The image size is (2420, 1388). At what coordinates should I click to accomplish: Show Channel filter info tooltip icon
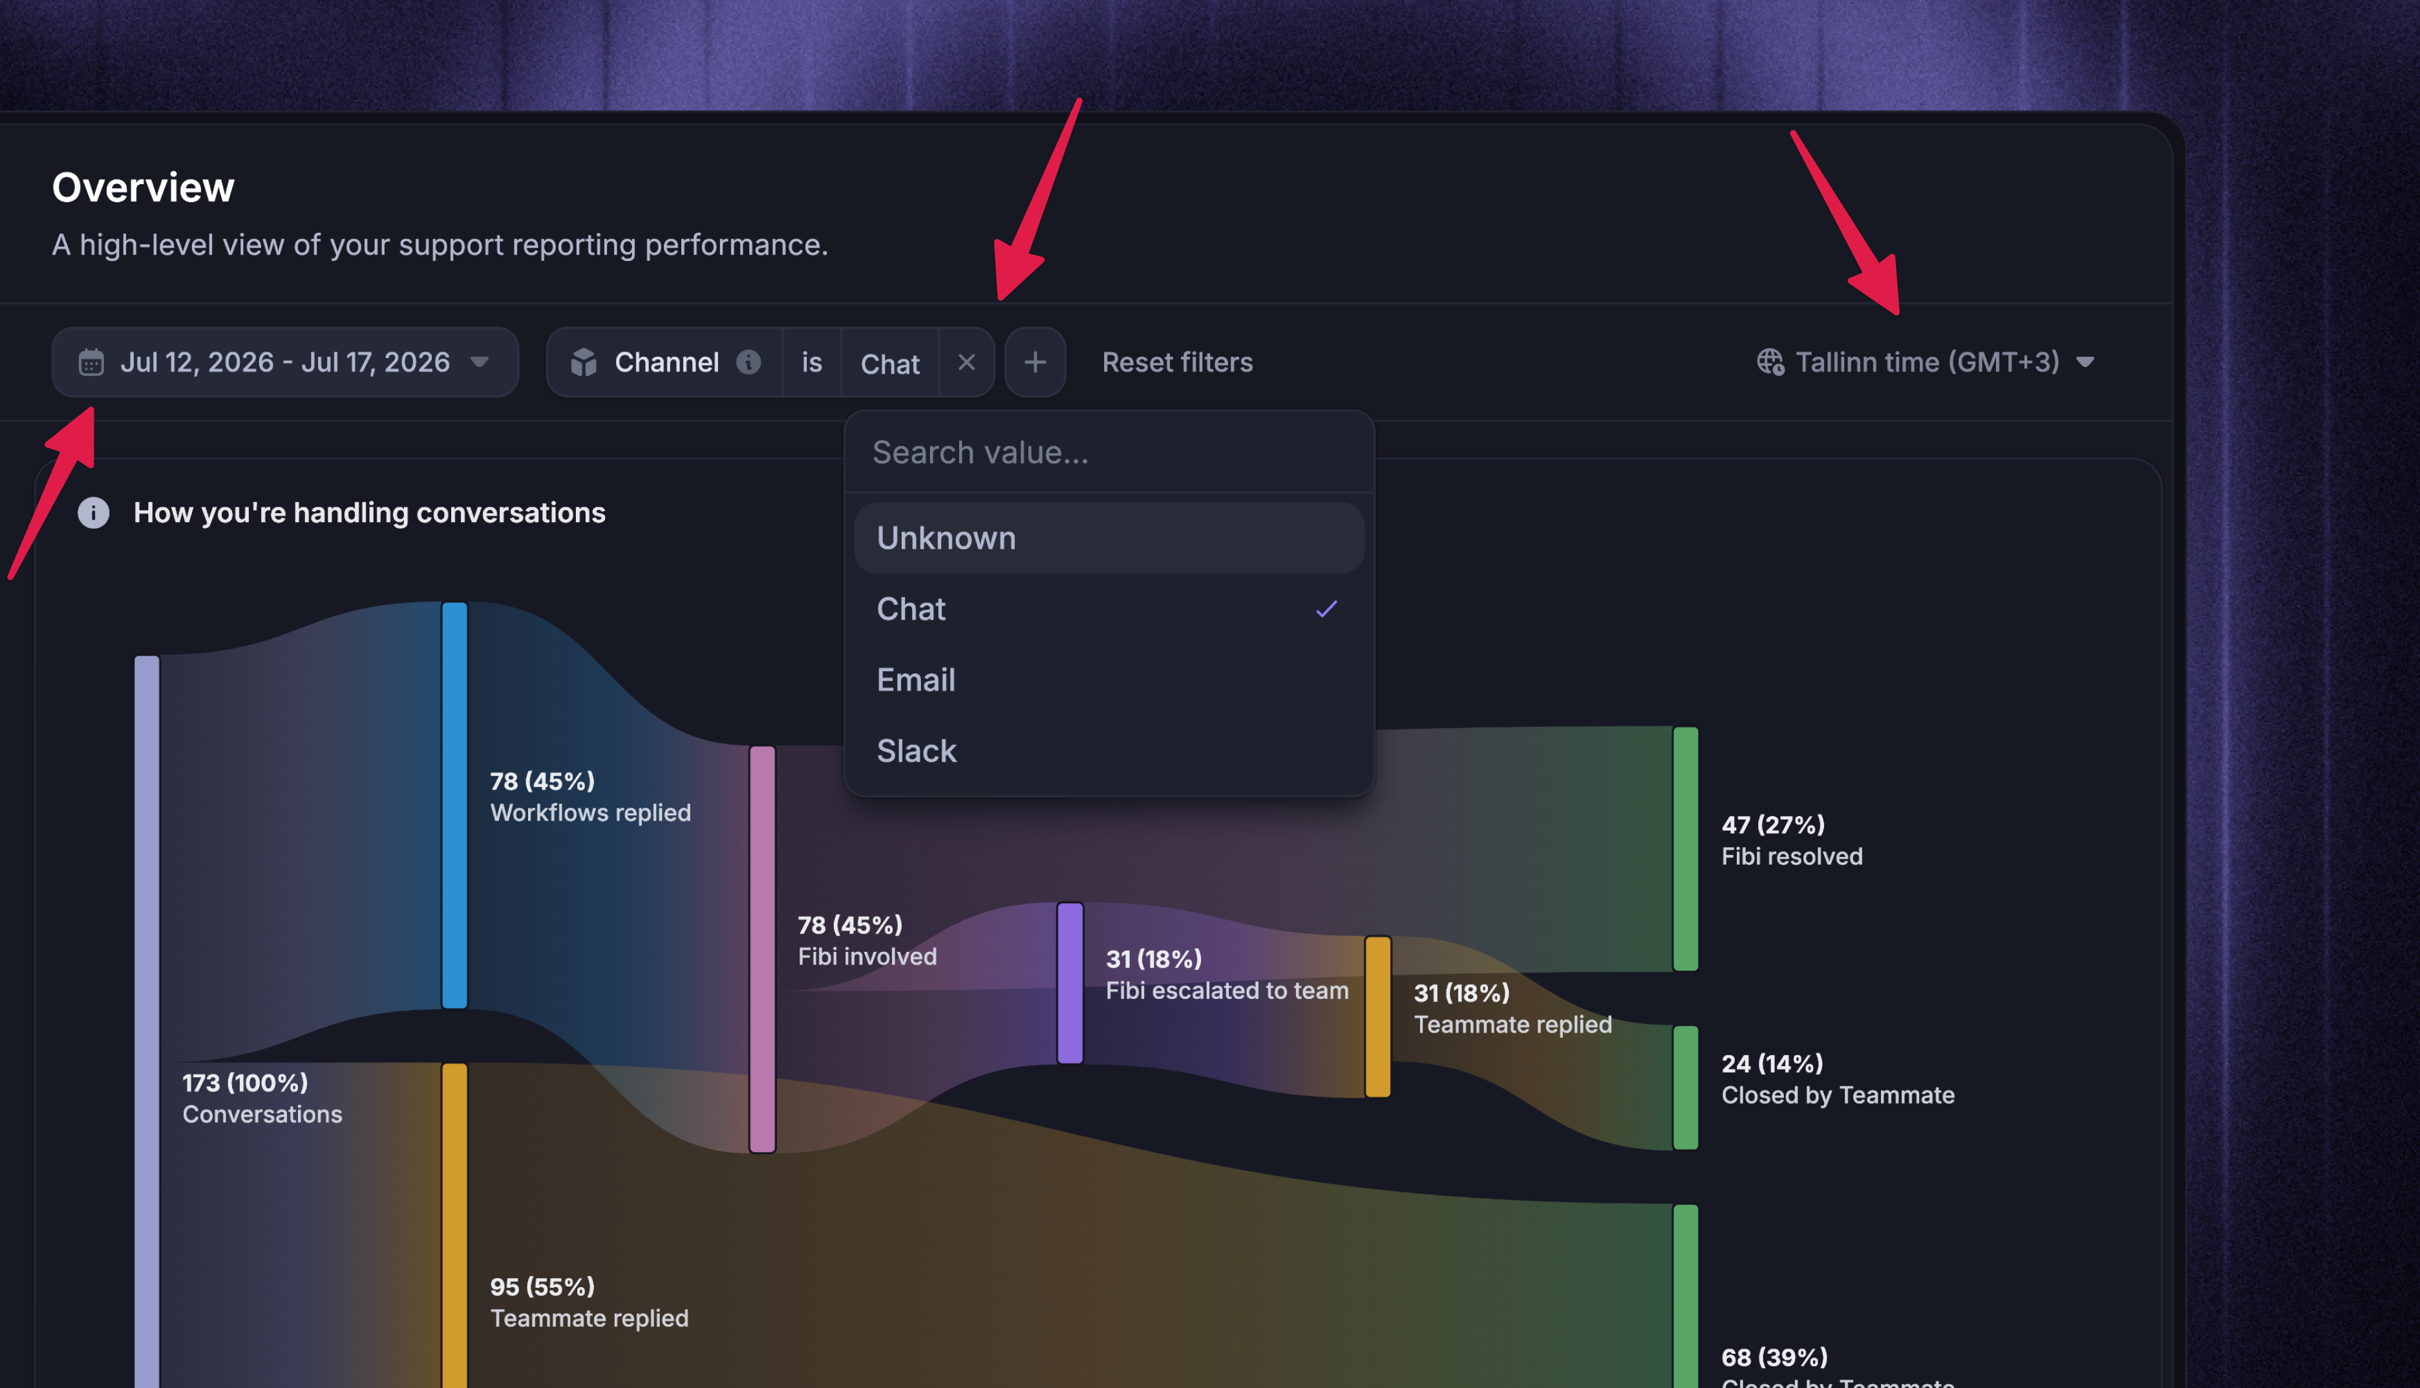click(748, 363)
